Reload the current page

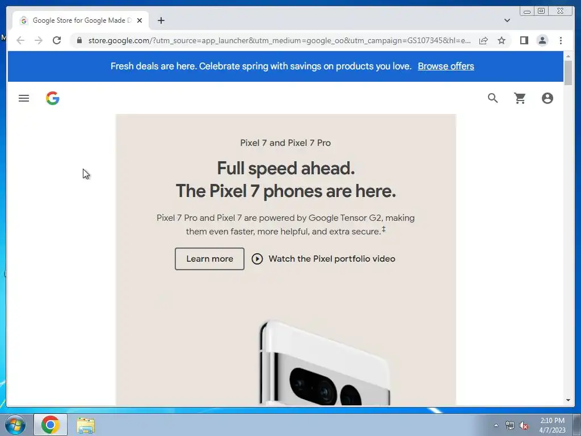tap(57, 40)
